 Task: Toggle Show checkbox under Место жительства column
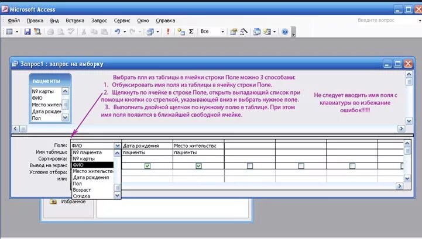(198, 166)
